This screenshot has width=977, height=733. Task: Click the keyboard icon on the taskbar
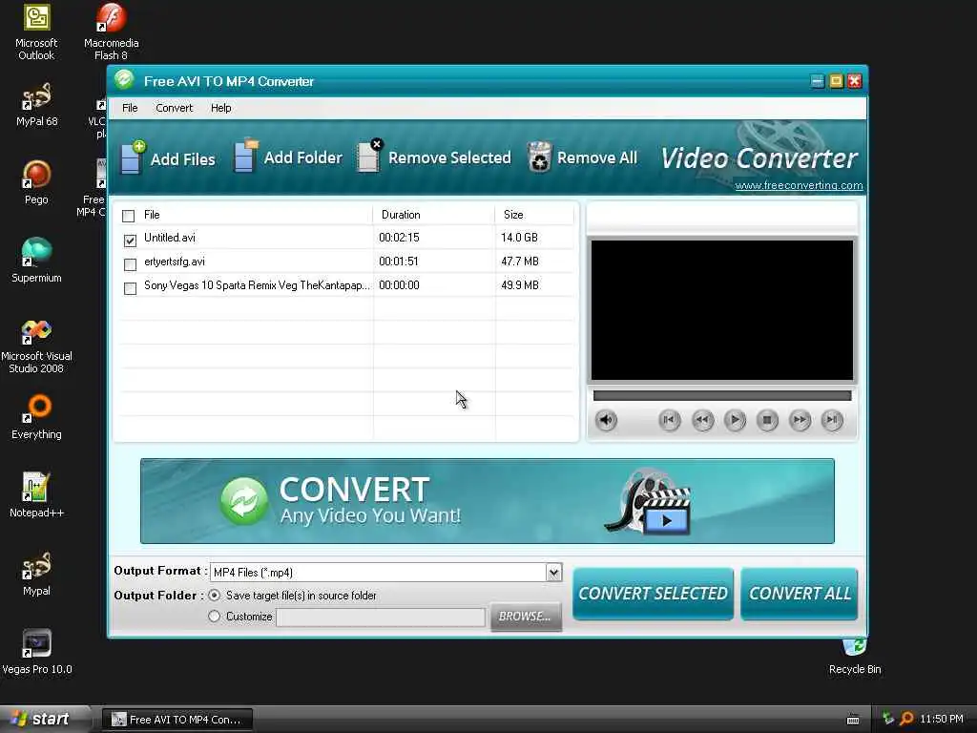pos(853,720)
